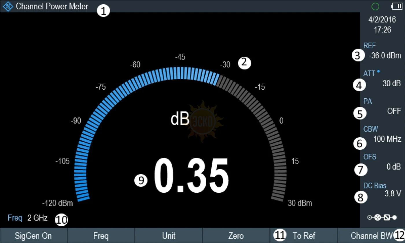Screen dimensions: 405x243
Task: Click the green status circle indicator
Action: point(375,6)
